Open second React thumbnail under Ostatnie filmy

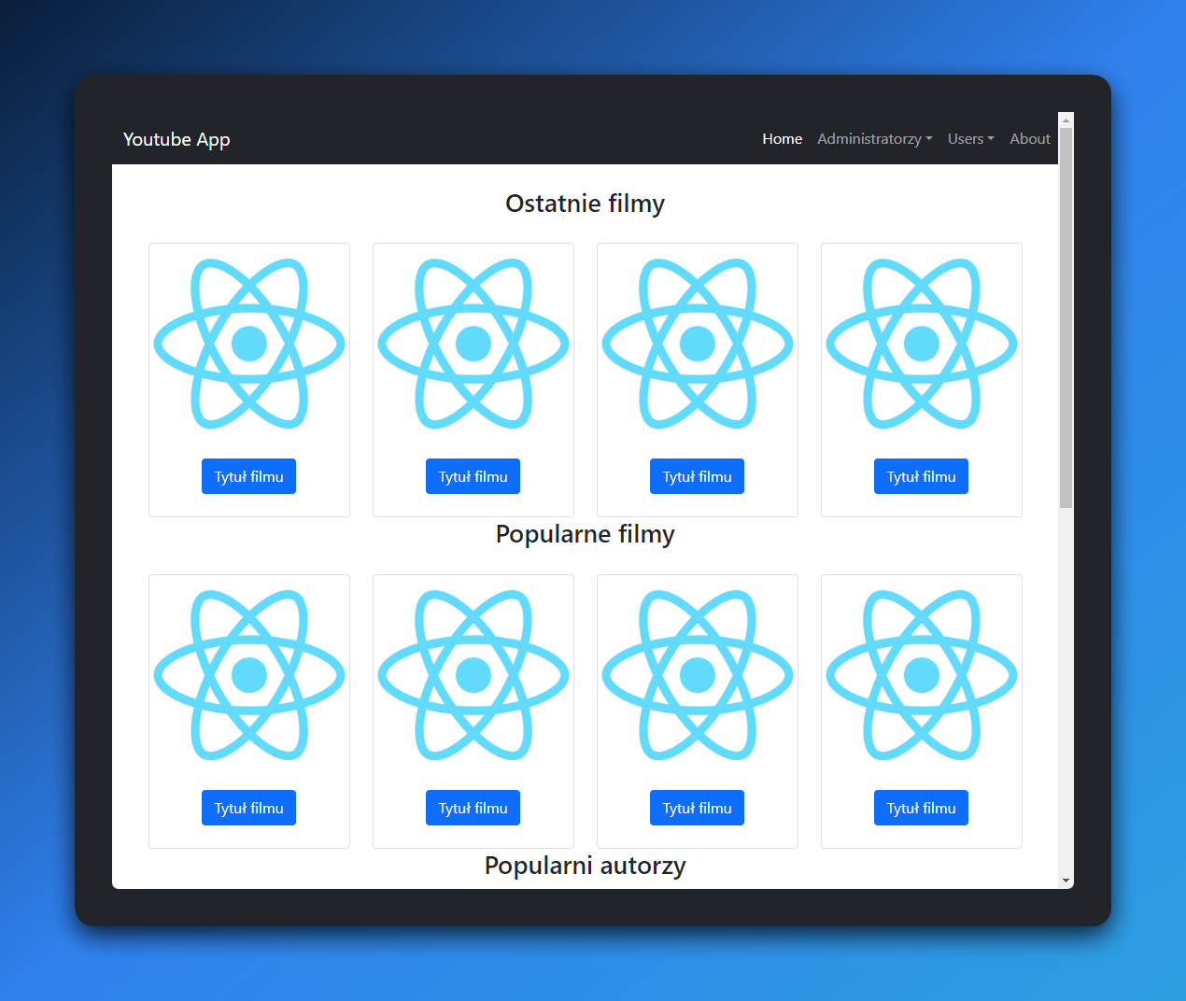point(473,344)
